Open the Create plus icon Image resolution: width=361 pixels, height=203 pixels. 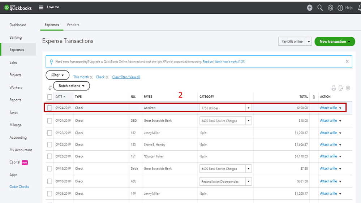click(310, 8)
